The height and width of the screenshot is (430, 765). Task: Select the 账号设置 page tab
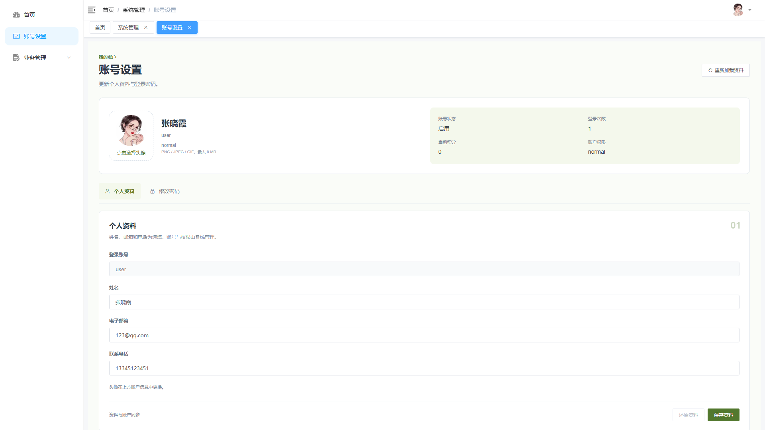(172, 27)
